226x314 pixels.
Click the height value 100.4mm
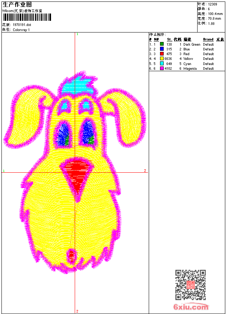[215, 14]
